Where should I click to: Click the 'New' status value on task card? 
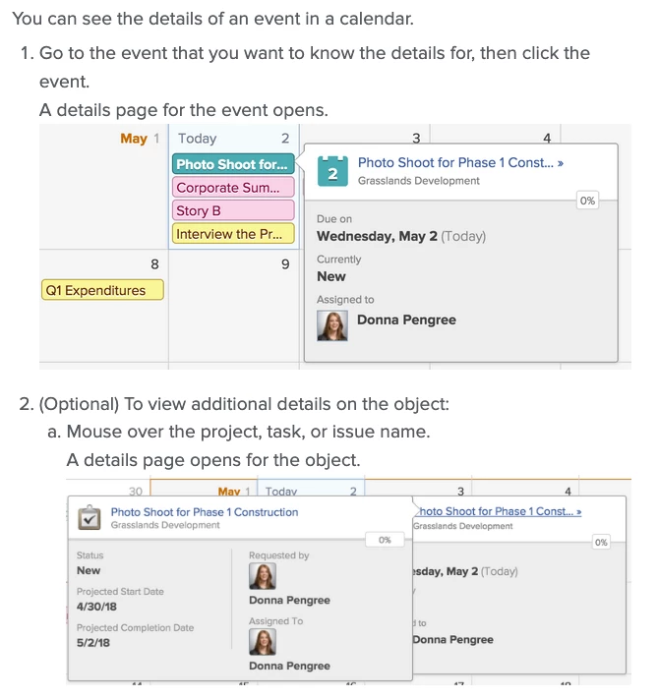[x=89, y=570]
